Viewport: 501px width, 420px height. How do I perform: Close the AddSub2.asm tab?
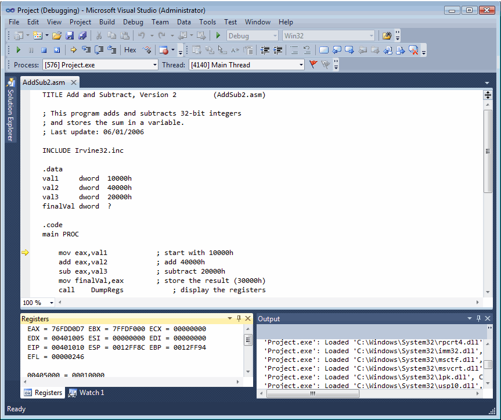[74, 82]
